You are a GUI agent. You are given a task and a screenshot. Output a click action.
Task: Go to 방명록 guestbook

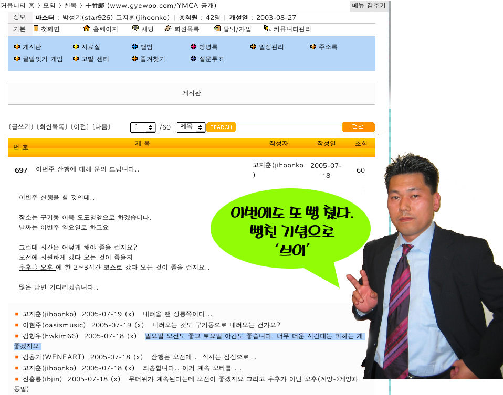(x=204, y=47)
